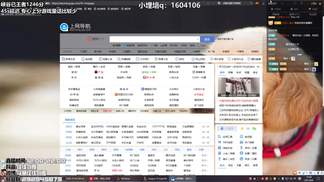Open the 今日特价 envelope icon shortcut

tap(143, 59)
